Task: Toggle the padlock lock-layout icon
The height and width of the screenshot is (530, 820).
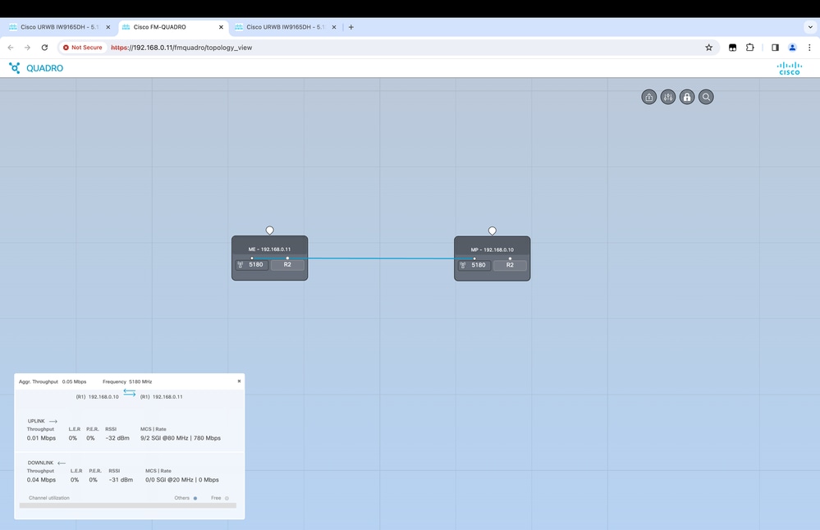Action: (x=687, y=97)
